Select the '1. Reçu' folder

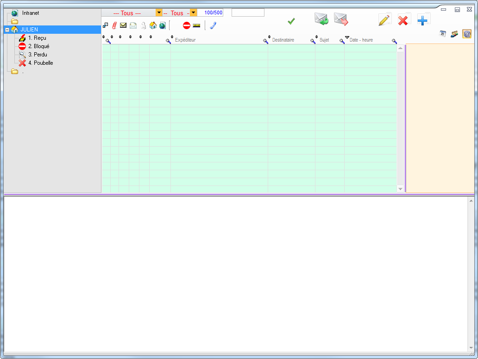click(x=37, y=38)
